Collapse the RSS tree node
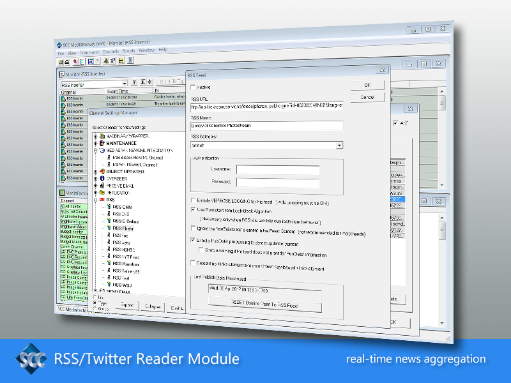 pos(95,200)
